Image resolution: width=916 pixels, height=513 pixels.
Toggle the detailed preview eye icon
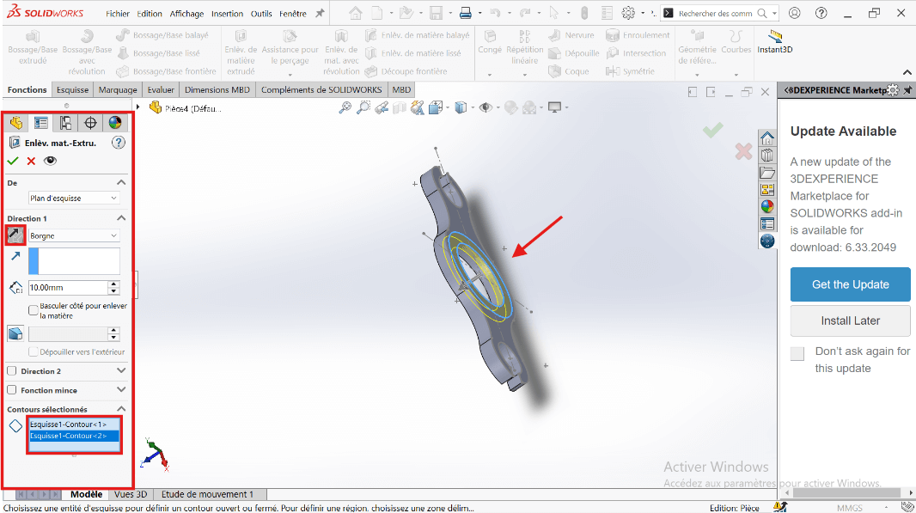(x=51, y=161)
